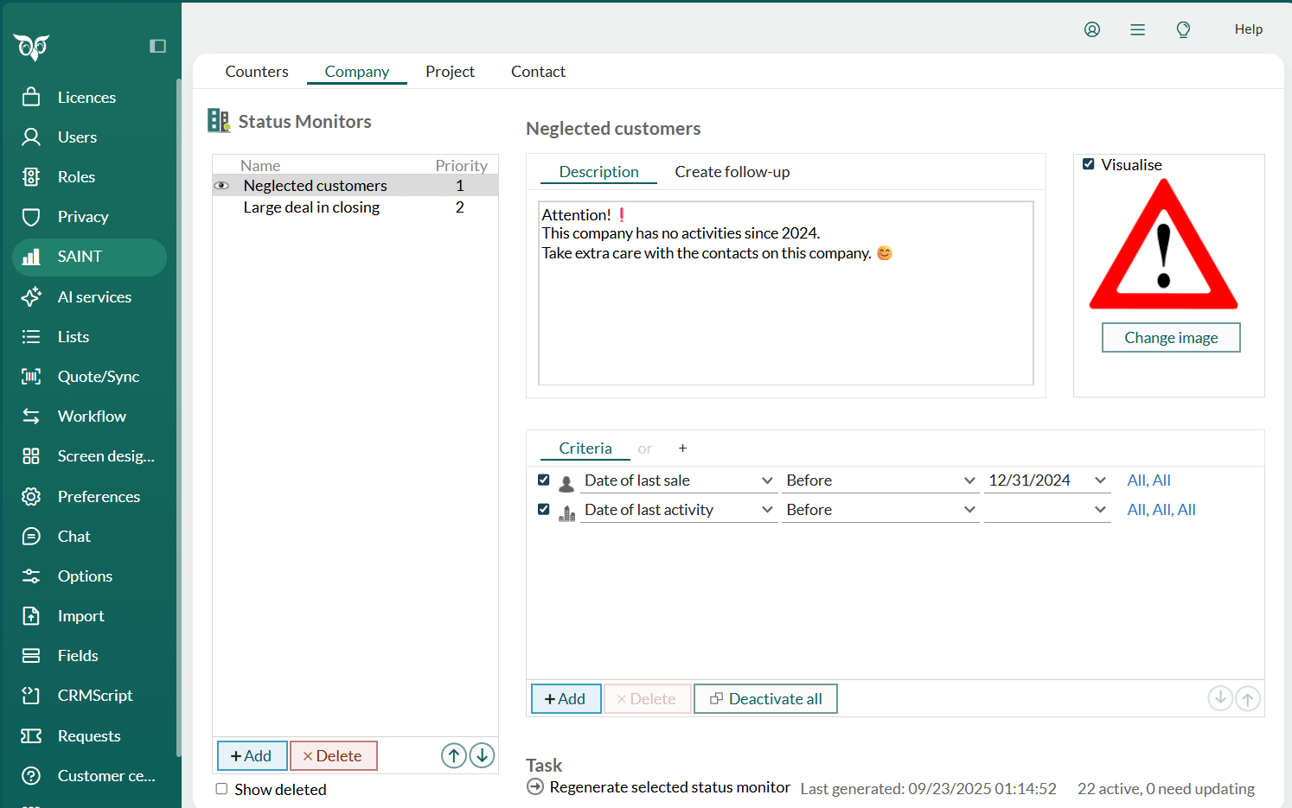The width and height of the screenshot is (1292, 808).
Task: Click the Deactivate all button
Action: [765, 698]
